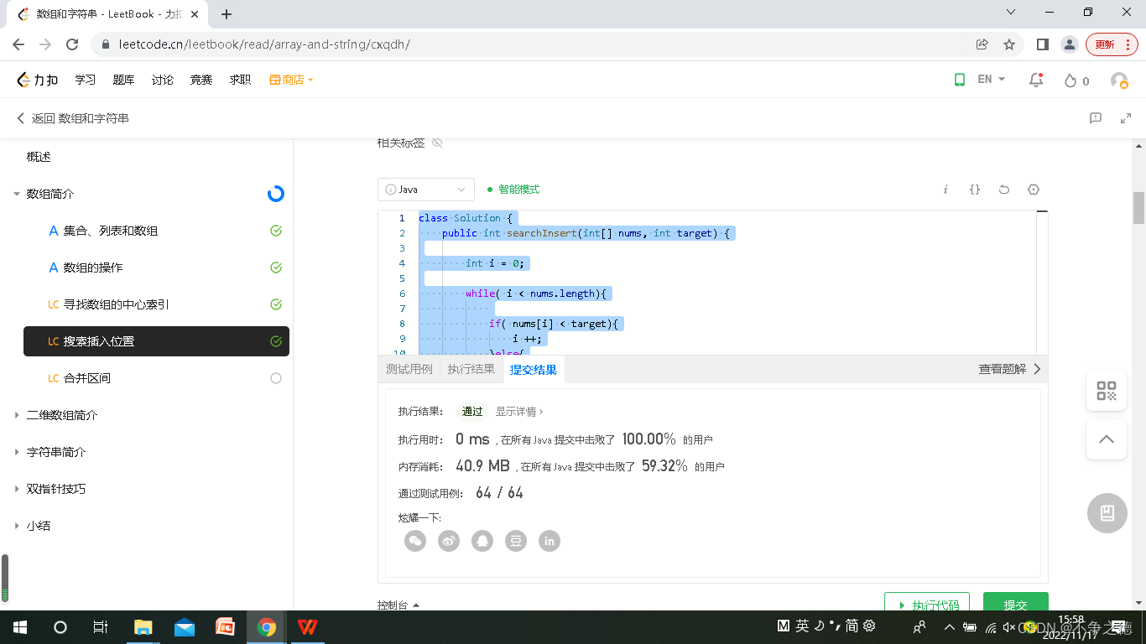Screen dimensions: 1146x644
Task: Click the flame streak counter icon
Action: [1070, 80]
